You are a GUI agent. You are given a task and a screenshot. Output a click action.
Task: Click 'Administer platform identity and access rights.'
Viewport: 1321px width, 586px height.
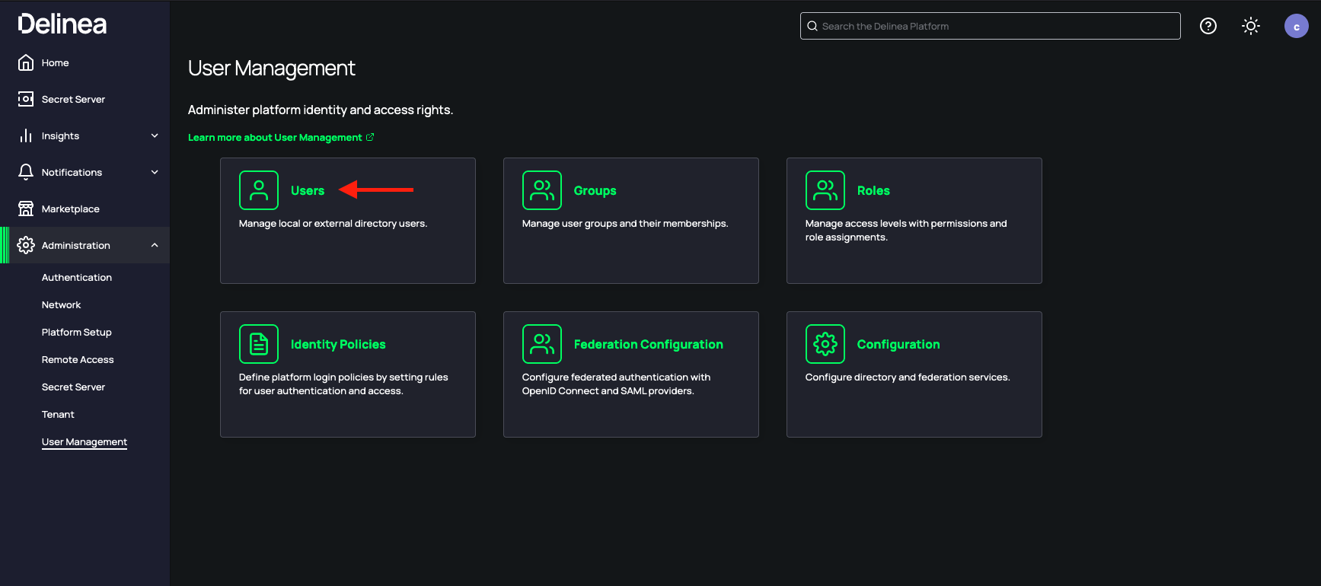tap(321, 110)
